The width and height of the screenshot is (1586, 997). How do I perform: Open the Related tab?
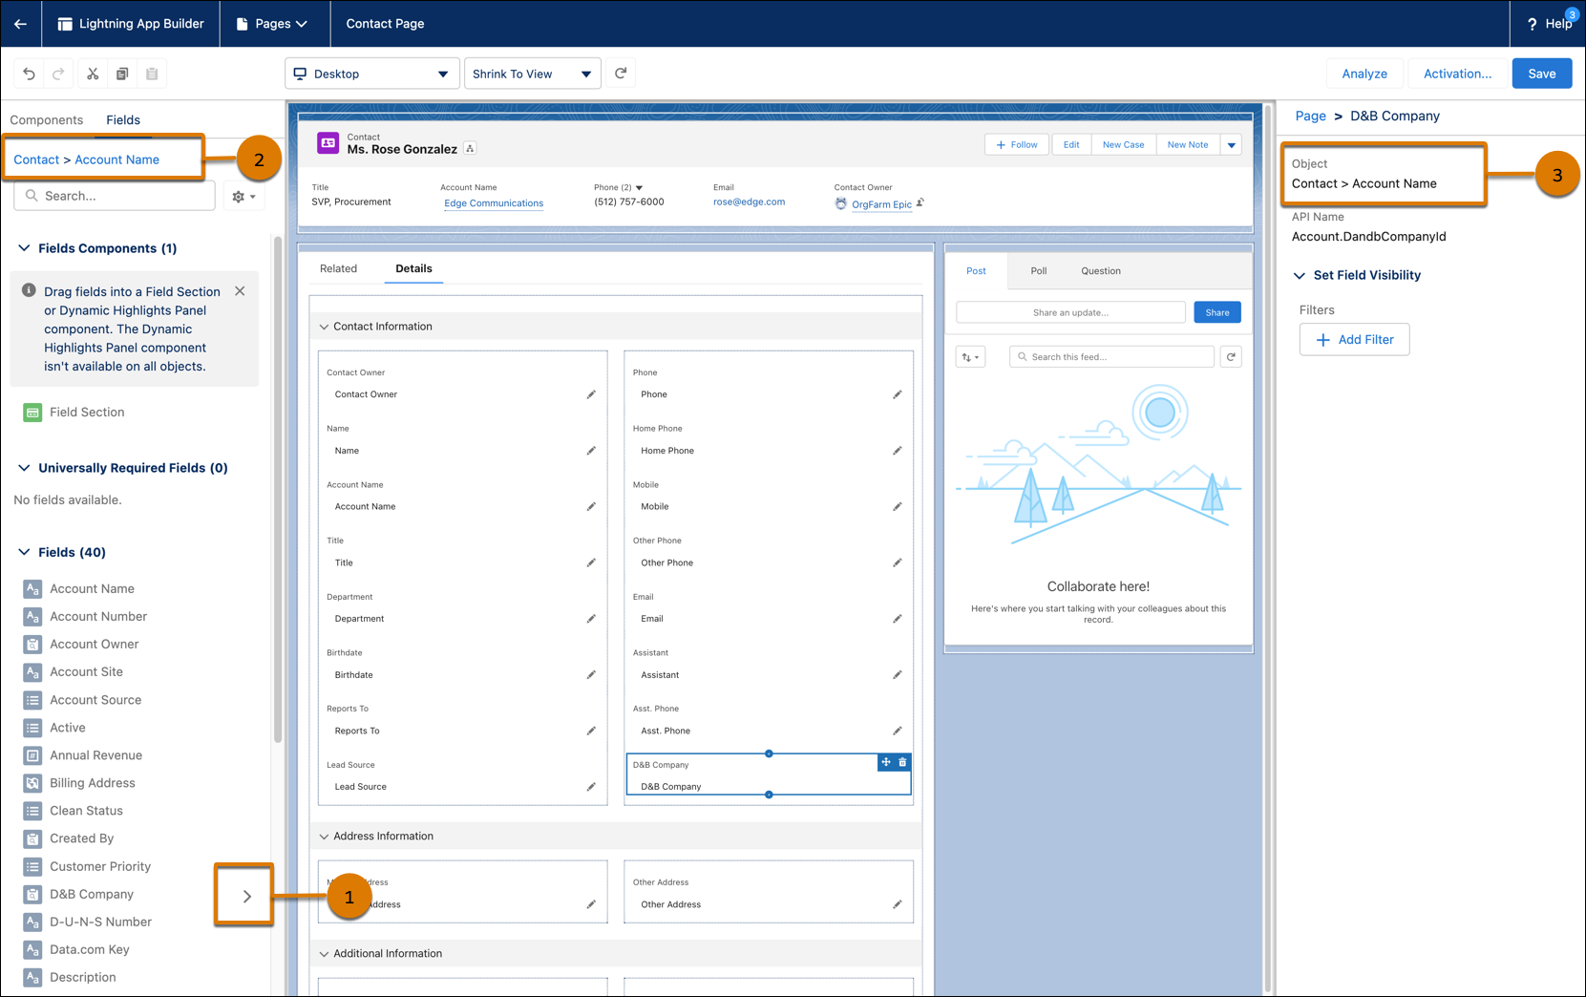point(338,269)
